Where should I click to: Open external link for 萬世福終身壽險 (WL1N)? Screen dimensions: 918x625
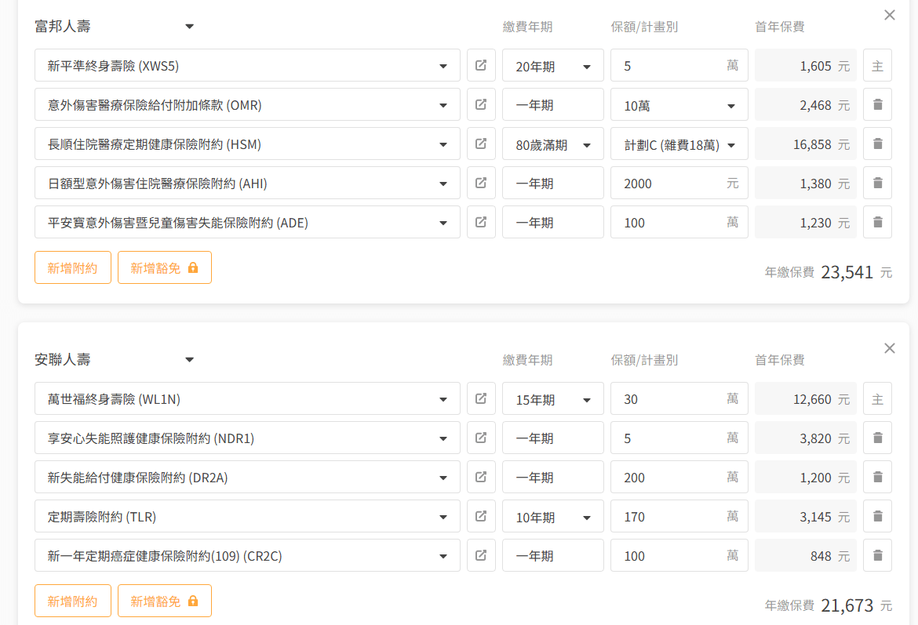pos(481,398)
